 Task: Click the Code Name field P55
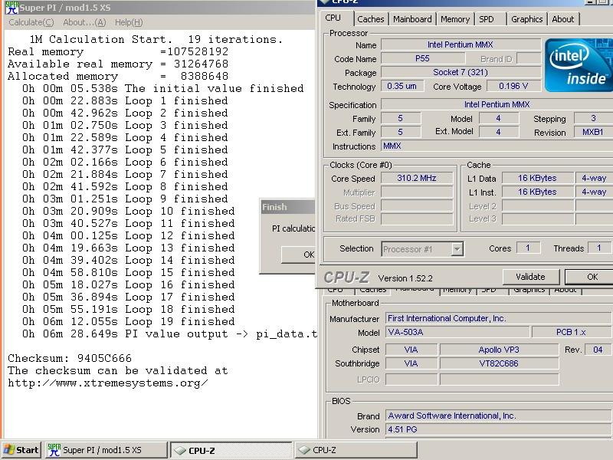tap(423, 58)
